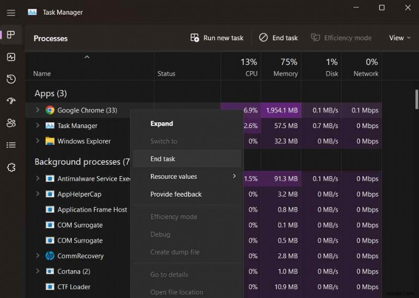The width and height of the screenshot is (419, 298).
Task: Expand the Task Manager process row
Action: [37, 125]
